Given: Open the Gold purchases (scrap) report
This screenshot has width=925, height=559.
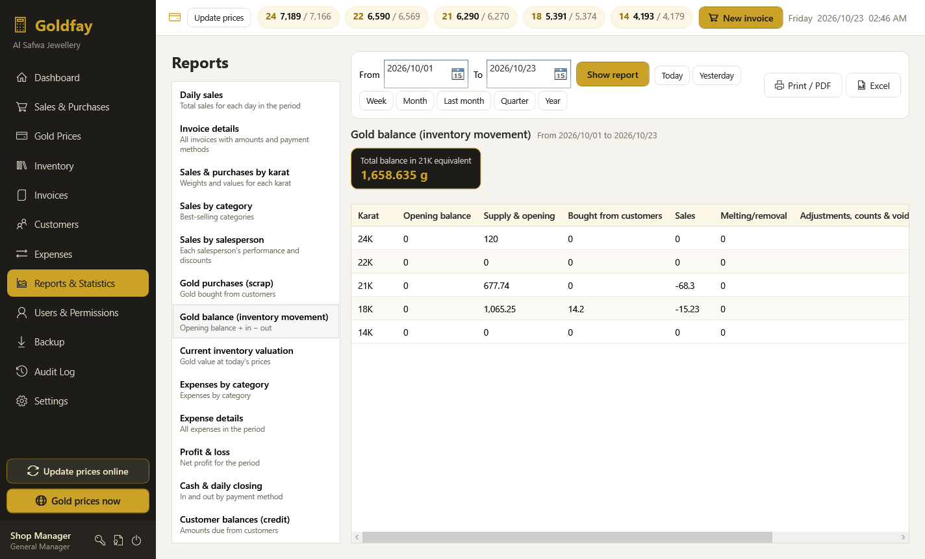Looking at the screenshot, I should coord(256,288).
